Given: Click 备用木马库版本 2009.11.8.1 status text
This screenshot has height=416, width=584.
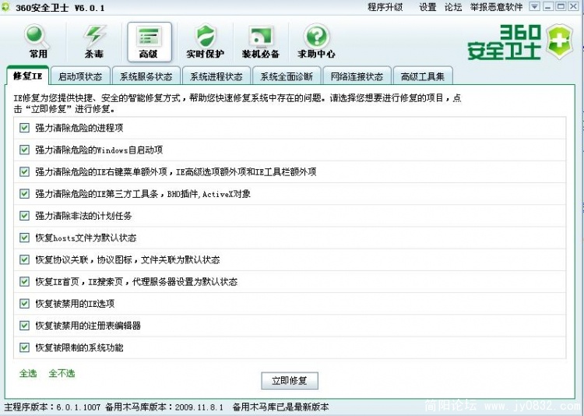Looking at the screenshot, I should pyautogui.click(x=164, y=407).
